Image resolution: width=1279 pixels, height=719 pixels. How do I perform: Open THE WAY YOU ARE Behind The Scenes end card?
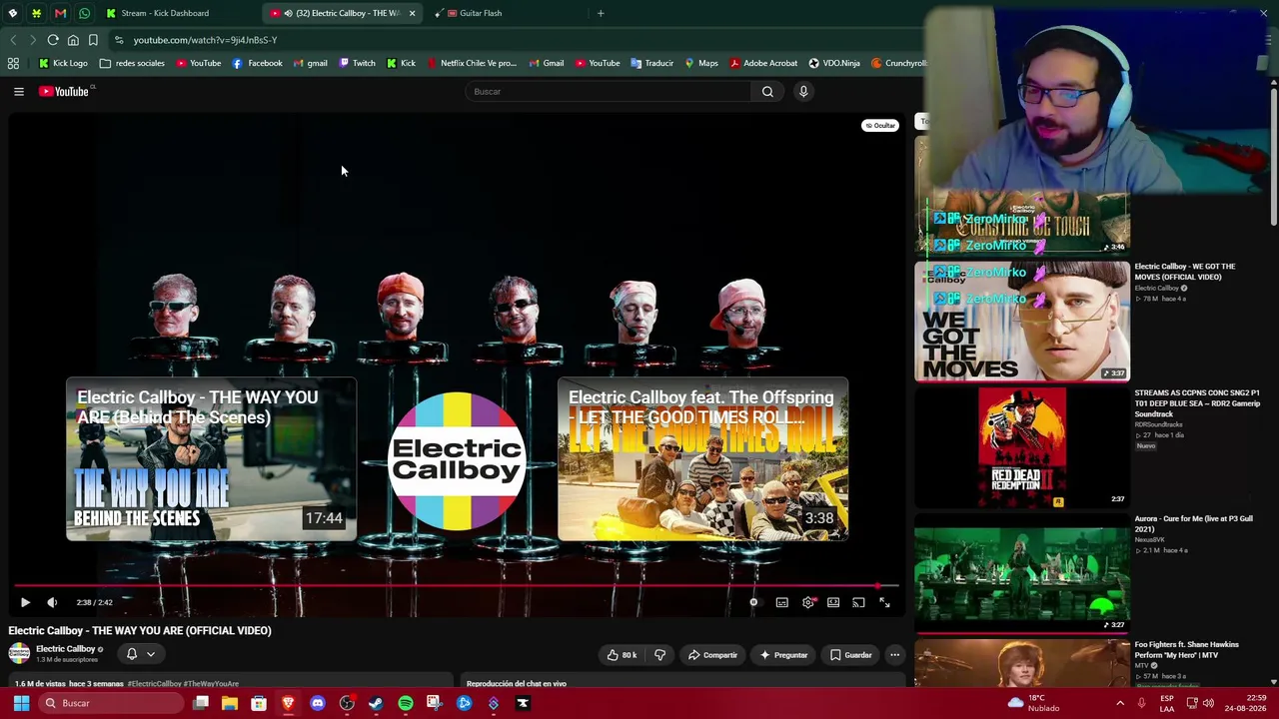[211, 459]
